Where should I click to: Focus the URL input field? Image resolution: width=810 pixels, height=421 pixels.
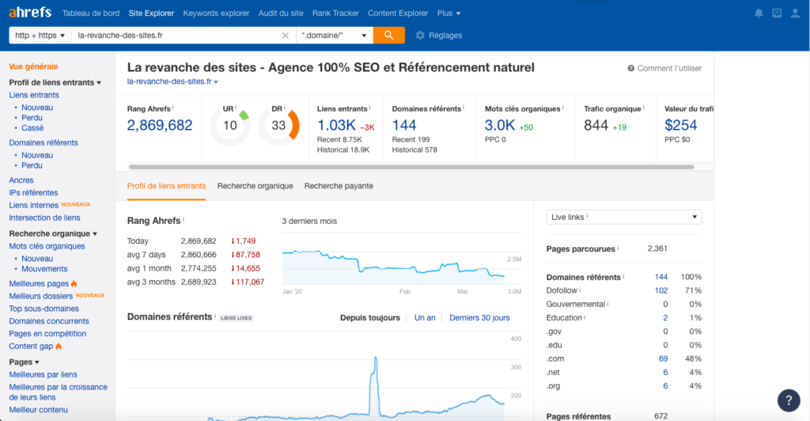[176, 35]
